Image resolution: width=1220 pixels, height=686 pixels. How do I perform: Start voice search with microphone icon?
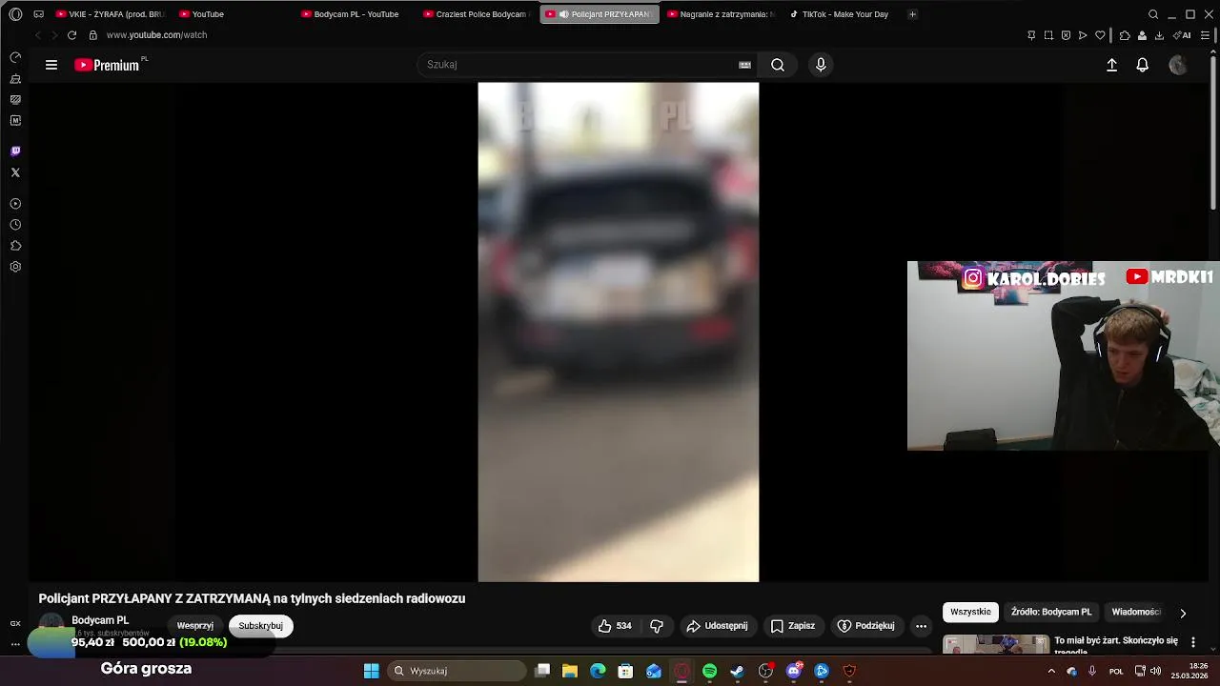point(821,65)
